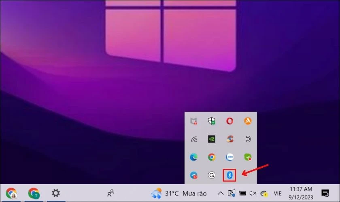340x202 pixels.
Task: Click the red Opera icon in tray
Action: tap(229, 121)
